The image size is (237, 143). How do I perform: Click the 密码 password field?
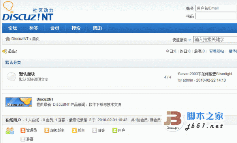click(x=216, y=16)
